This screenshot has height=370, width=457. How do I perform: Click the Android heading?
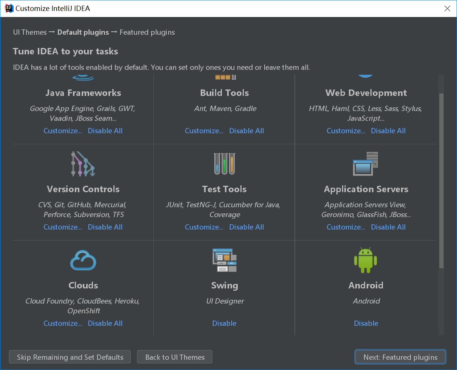366,285
